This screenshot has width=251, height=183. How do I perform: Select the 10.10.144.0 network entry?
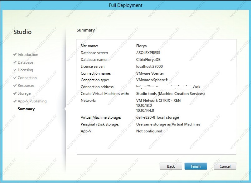[145, 111]
